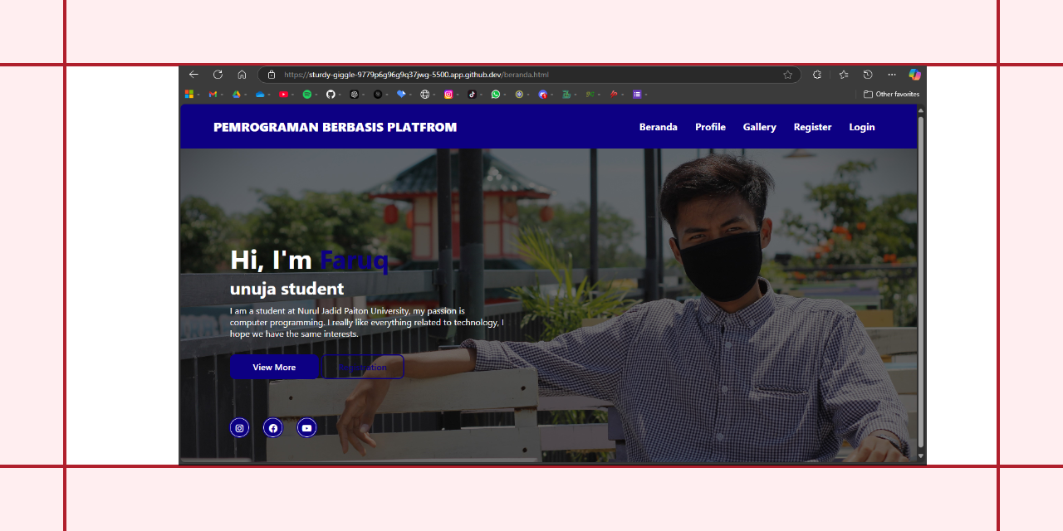Select the Facebook icon on the hero section
Viewport: 1063px width, 531px height.
pos(272,427)
